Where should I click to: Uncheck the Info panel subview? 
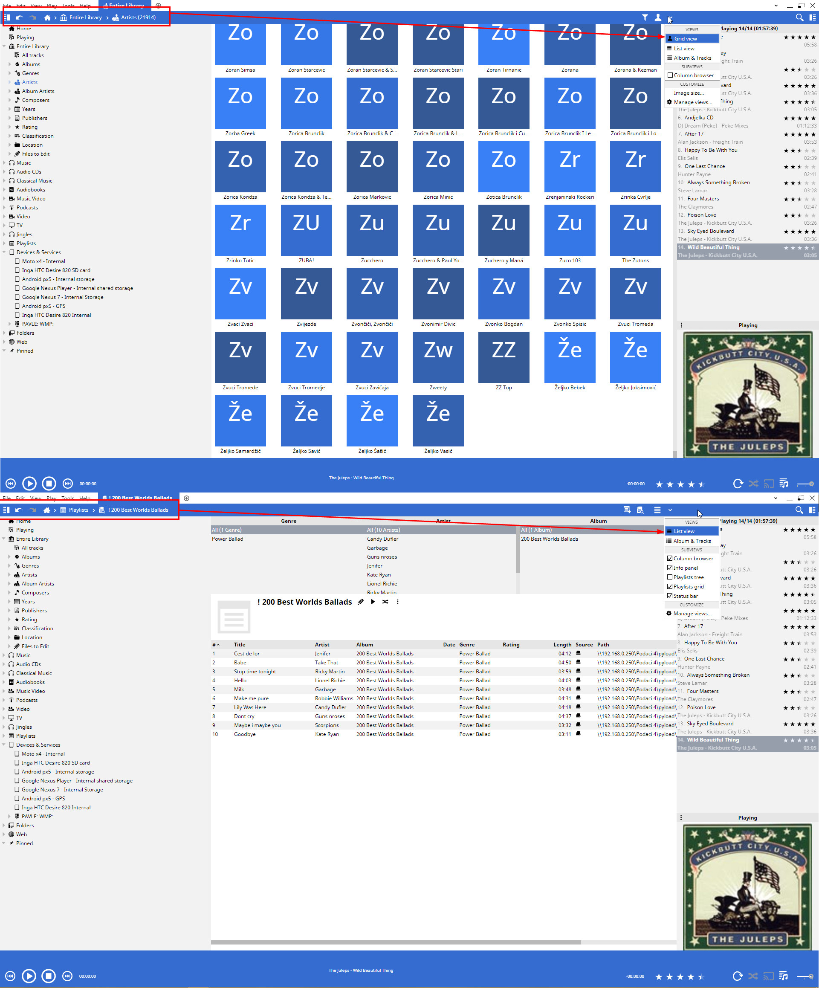click(670, 568)
